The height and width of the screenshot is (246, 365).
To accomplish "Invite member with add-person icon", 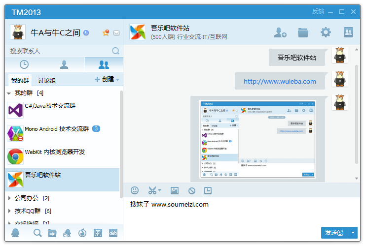I will [280, 32].
